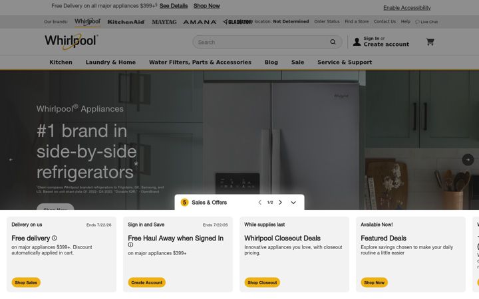This screenshot has width=479, height=299.
Task: Select the Amana brand logo
Action: pos(200,22)
